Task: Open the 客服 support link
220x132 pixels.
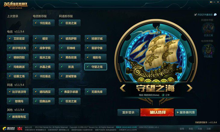Action: 191,129
